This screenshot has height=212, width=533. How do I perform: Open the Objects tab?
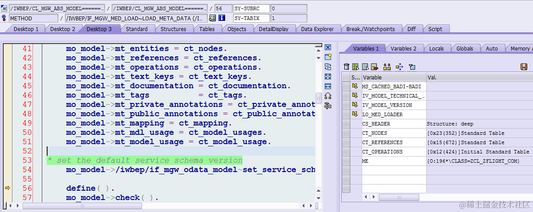[237, 29]
